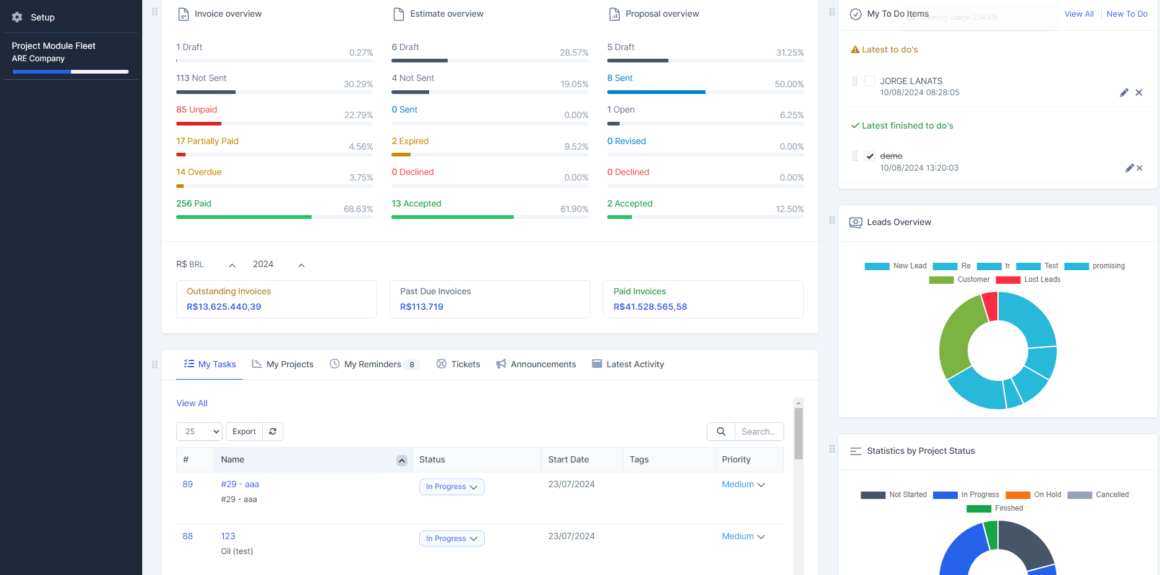Toggle On Hold legend in project chart

click(1033, 495)
